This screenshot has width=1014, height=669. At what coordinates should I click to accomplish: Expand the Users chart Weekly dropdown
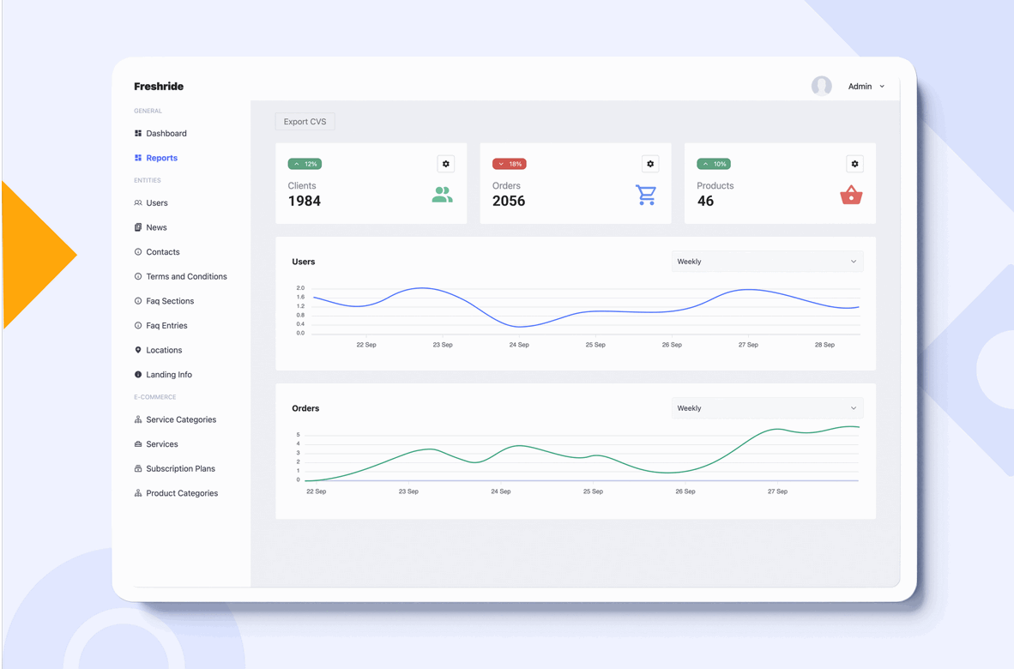click(x=767, y=262)
